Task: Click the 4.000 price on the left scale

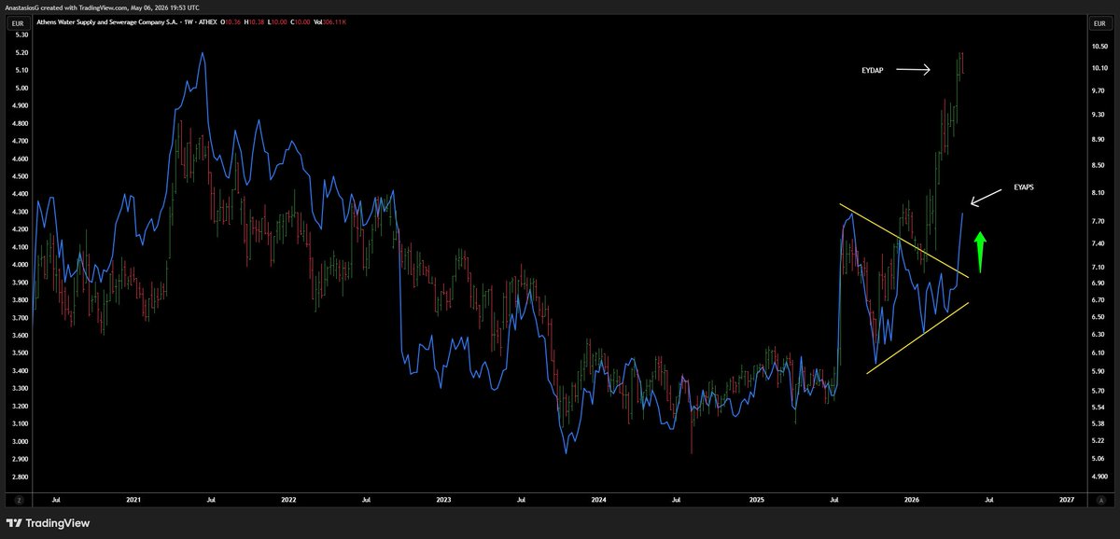Action: (20, 264)
